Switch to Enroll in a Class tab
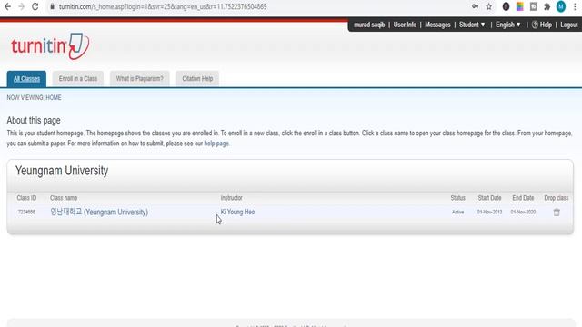The width and height of the screenshot is (582, 327). click(78, 79)
